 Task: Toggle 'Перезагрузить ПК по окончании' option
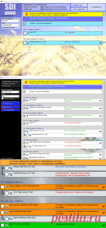(x=43, y=9)
